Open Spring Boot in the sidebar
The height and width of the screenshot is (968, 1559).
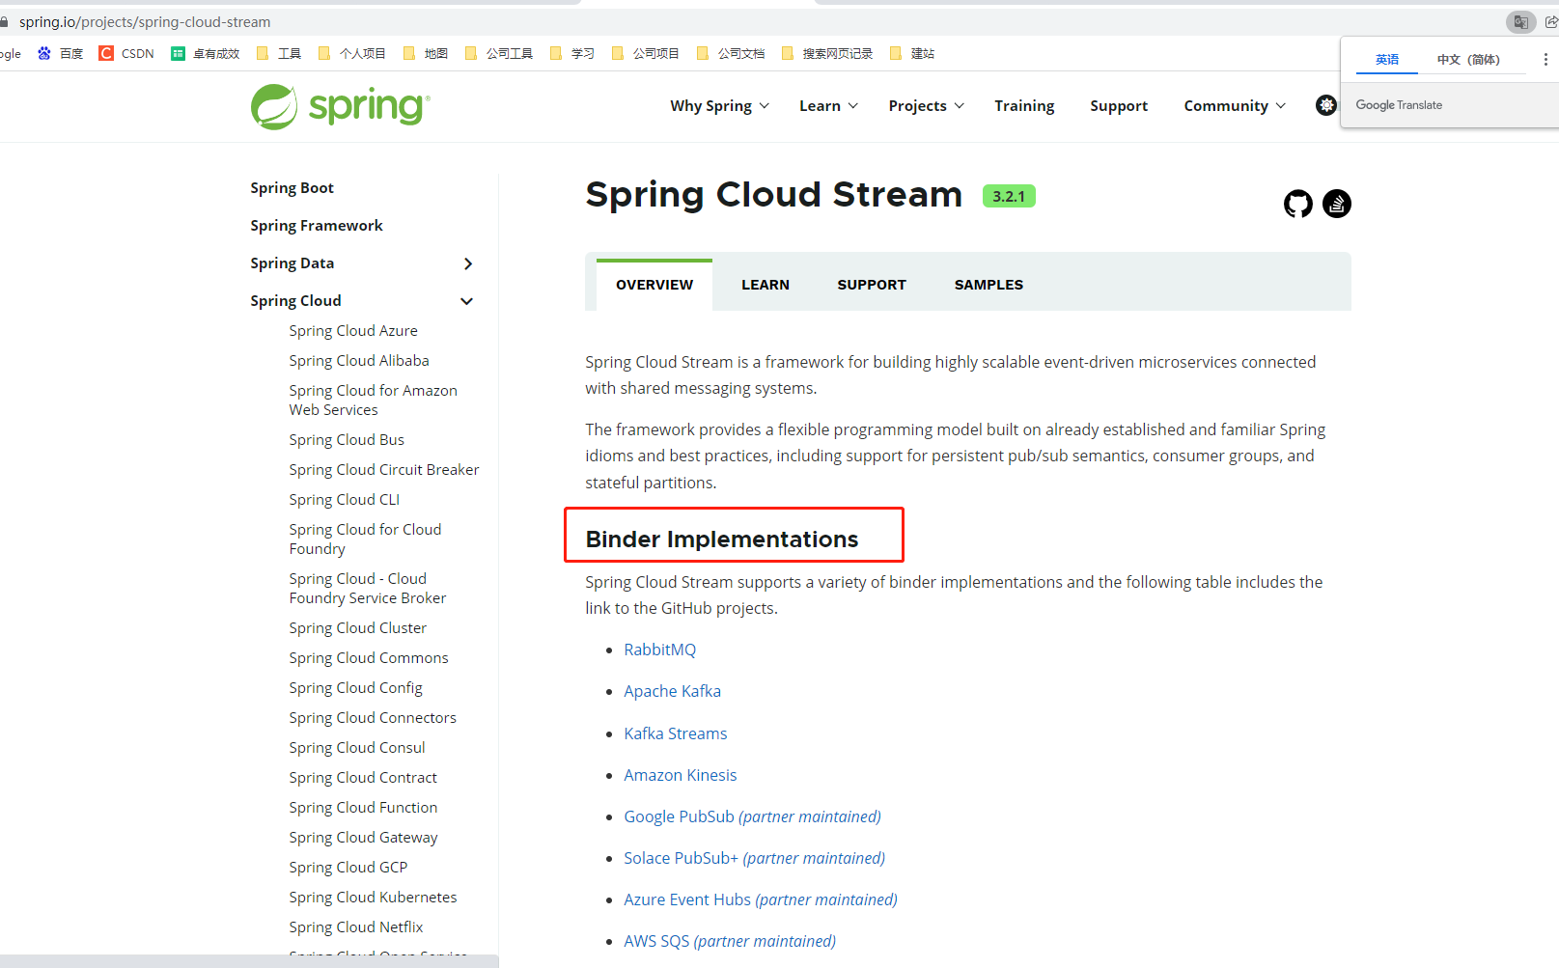(292, 188)
